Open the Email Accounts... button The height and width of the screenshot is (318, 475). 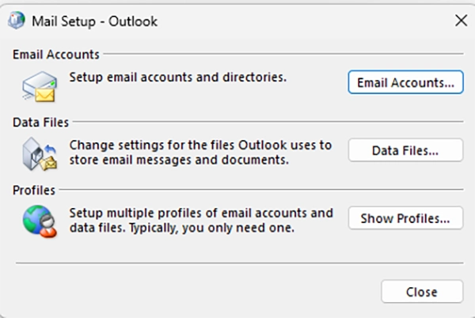pos(405,82)
